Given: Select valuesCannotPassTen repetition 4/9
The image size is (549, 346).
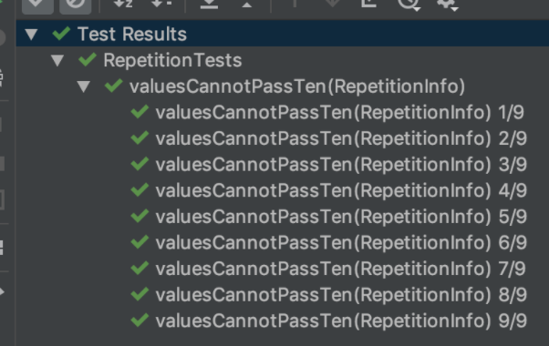Looking at the screenshot, I should point(341,190).
